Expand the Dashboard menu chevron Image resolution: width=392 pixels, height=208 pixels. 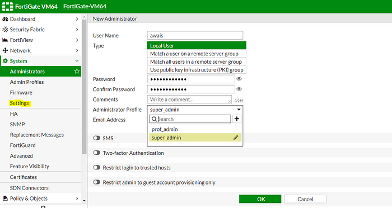(77, 19)
